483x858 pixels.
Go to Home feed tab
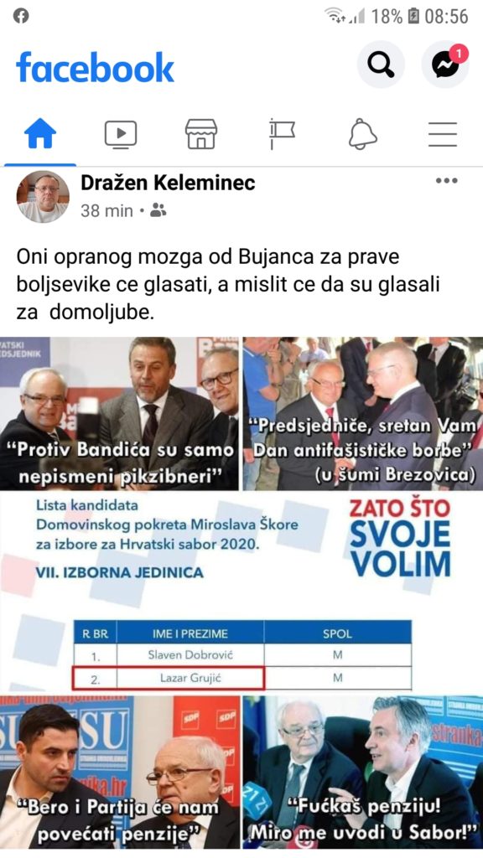pyautogui.click(x=40, y=133)
